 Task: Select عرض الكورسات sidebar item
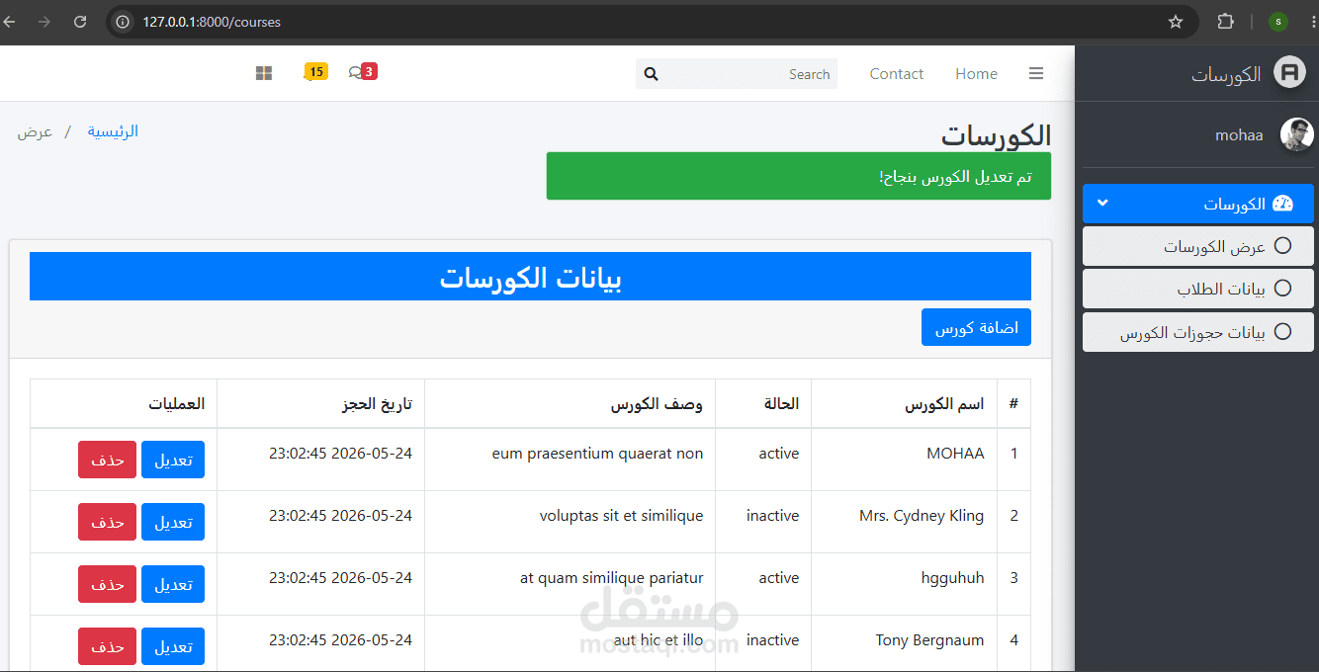[x=1198, y=246]
